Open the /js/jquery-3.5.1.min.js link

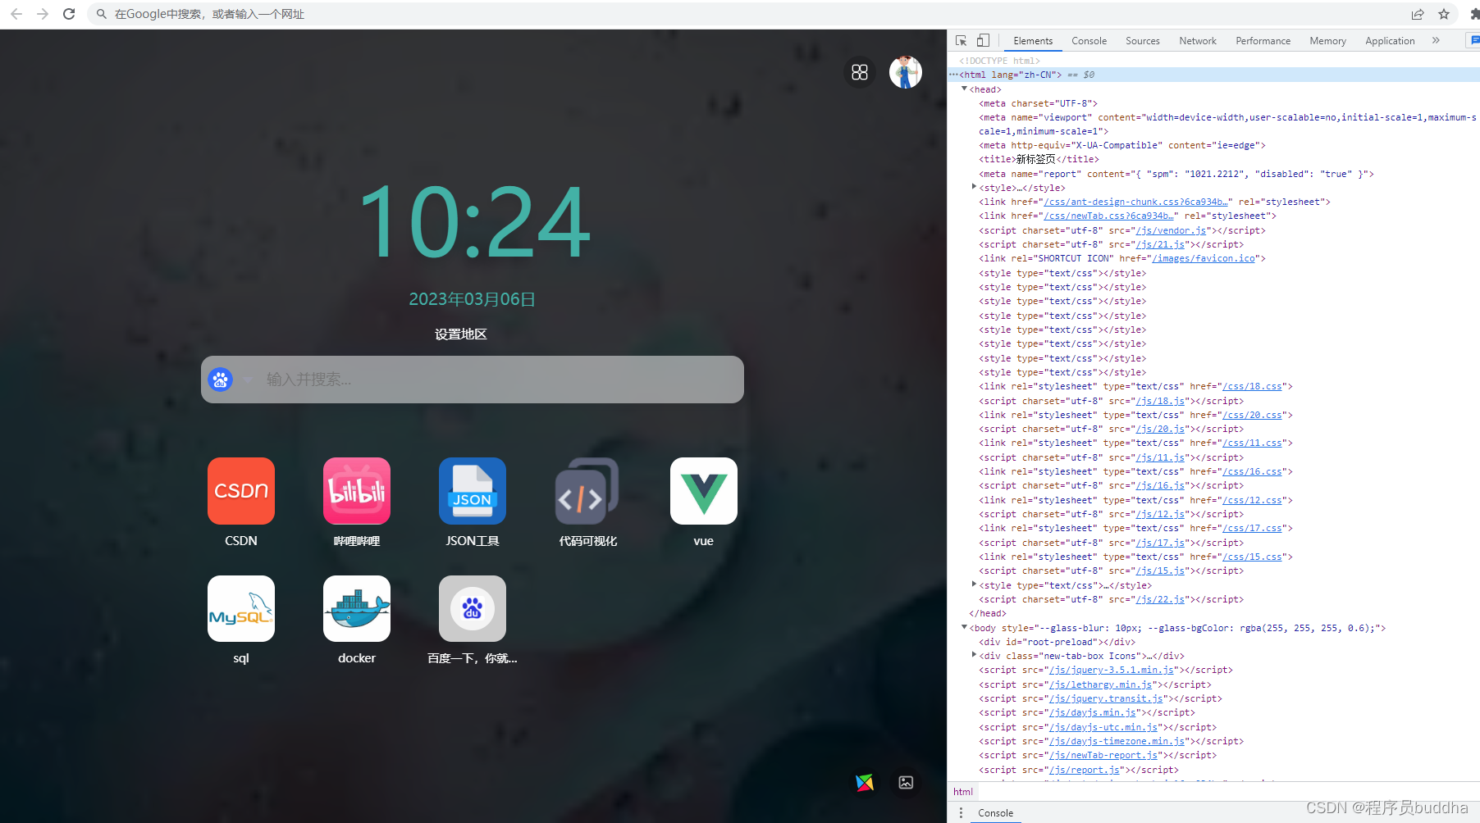1111,671
